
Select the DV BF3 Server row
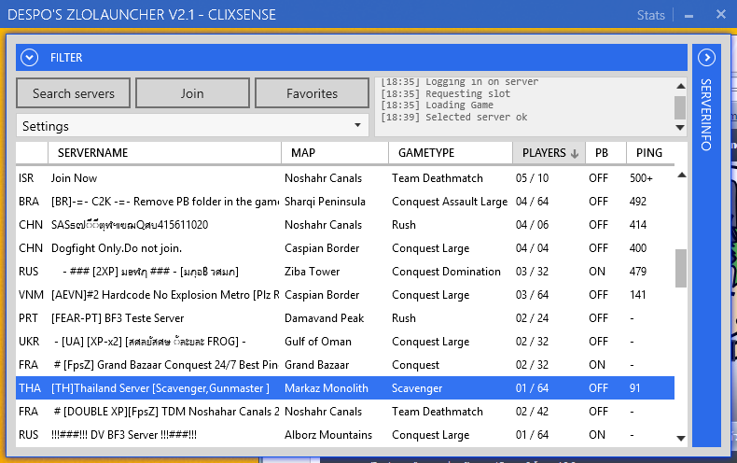[x=345, y=435]
